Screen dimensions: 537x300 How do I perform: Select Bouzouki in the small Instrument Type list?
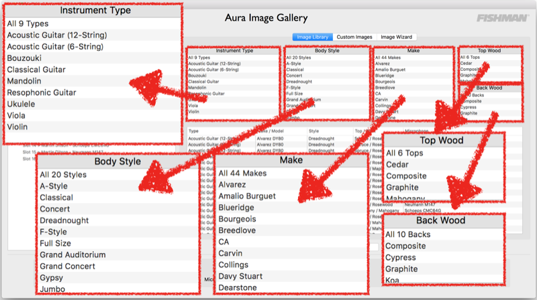pyautogui.click(x=197, y=76)
